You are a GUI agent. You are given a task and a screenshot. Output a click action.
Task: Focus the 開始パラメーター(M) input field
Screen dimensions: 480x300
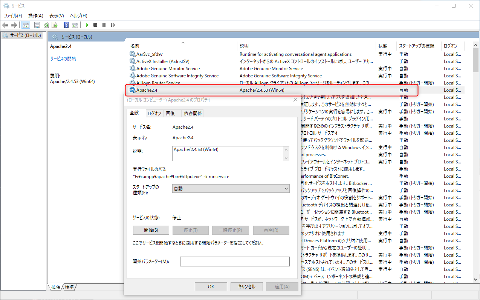[x=235, y=262]
